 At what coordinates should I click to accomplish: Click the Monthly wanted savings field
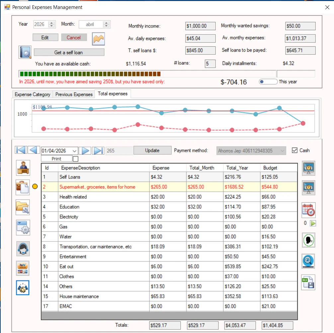tap(300, 26)
